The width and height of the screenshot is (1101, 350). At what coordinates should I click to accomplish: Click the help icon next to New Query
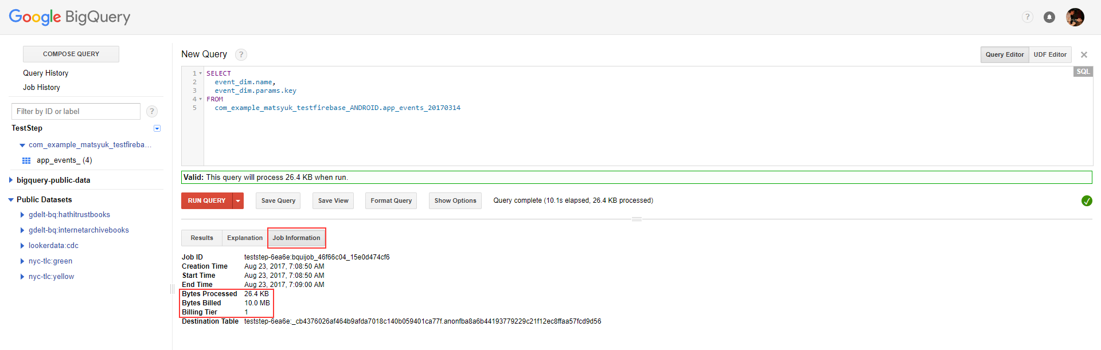(x=241, y=54)
